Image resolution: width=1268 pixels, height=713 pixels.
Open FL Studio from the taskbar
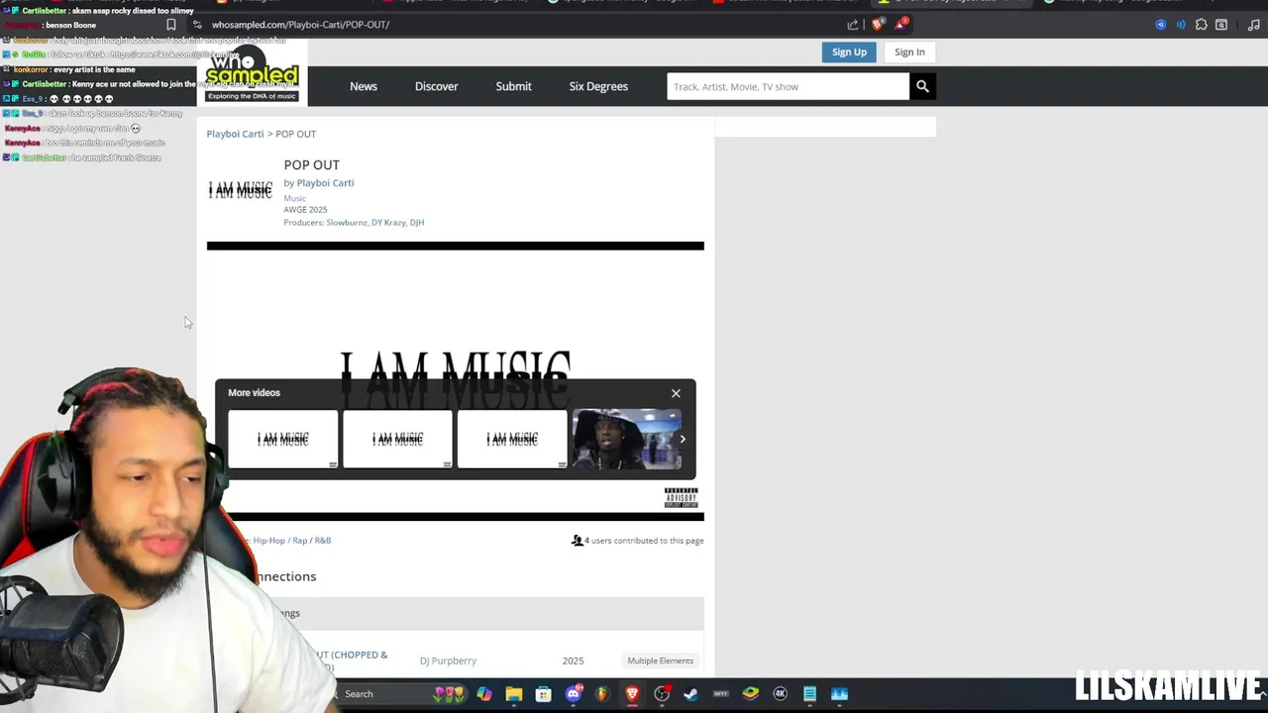point(602,694)
